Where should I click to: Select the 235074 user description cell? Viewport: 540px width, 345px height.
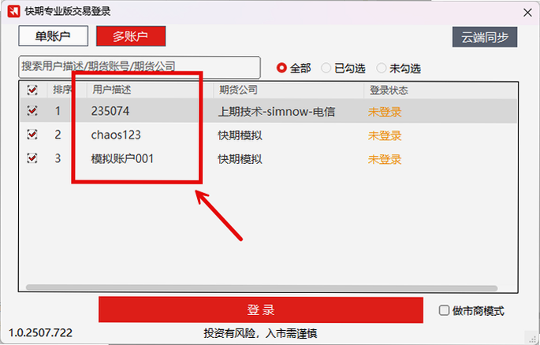(x=110, y=111)
